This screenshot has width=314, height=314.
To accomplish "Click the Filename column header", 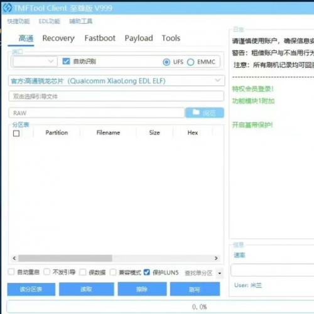I will click(108, 133).
